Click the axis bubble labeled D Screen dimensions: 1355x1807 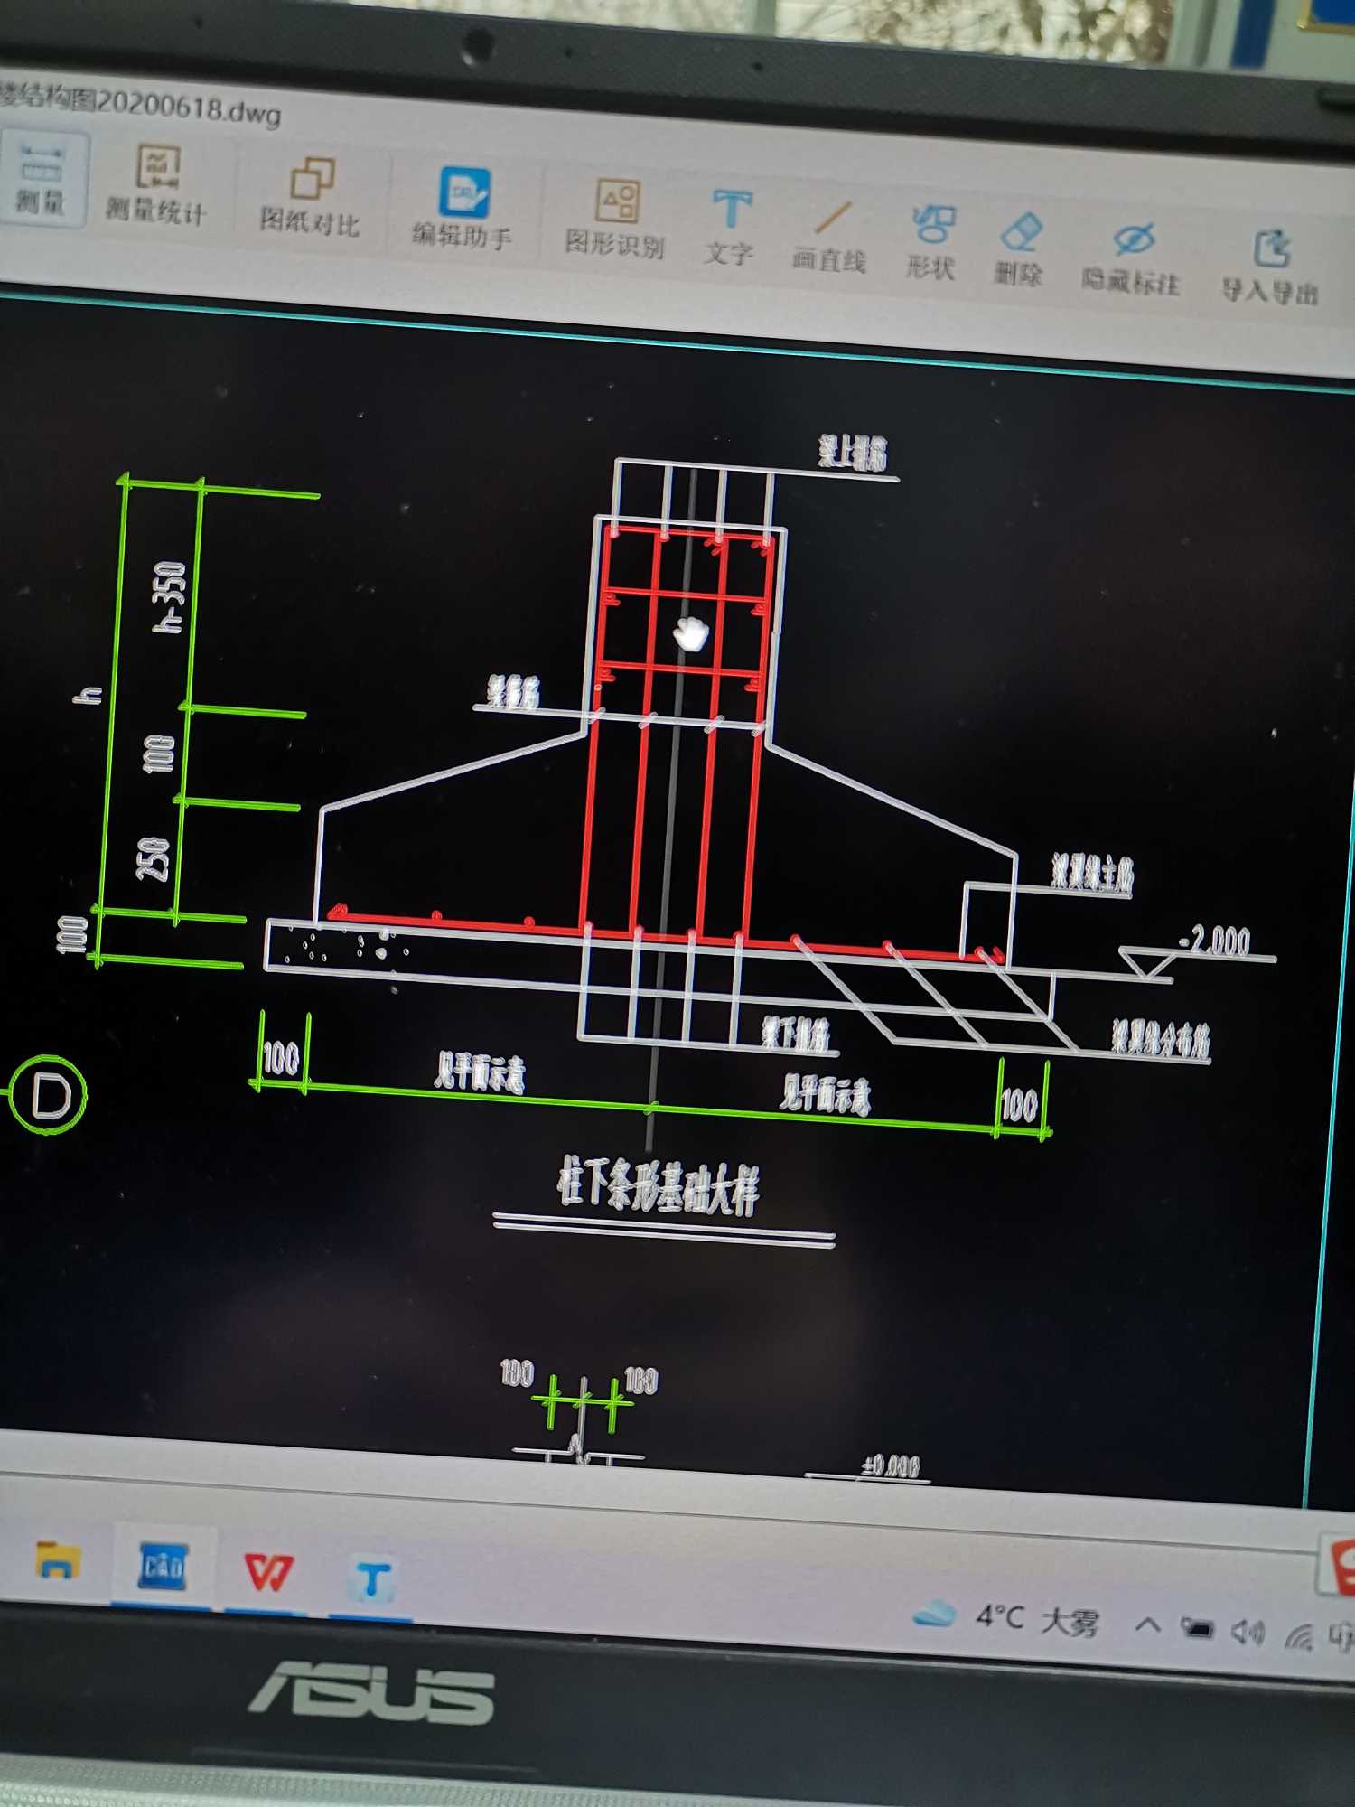pyautogui.click(x=49, y=1094)
